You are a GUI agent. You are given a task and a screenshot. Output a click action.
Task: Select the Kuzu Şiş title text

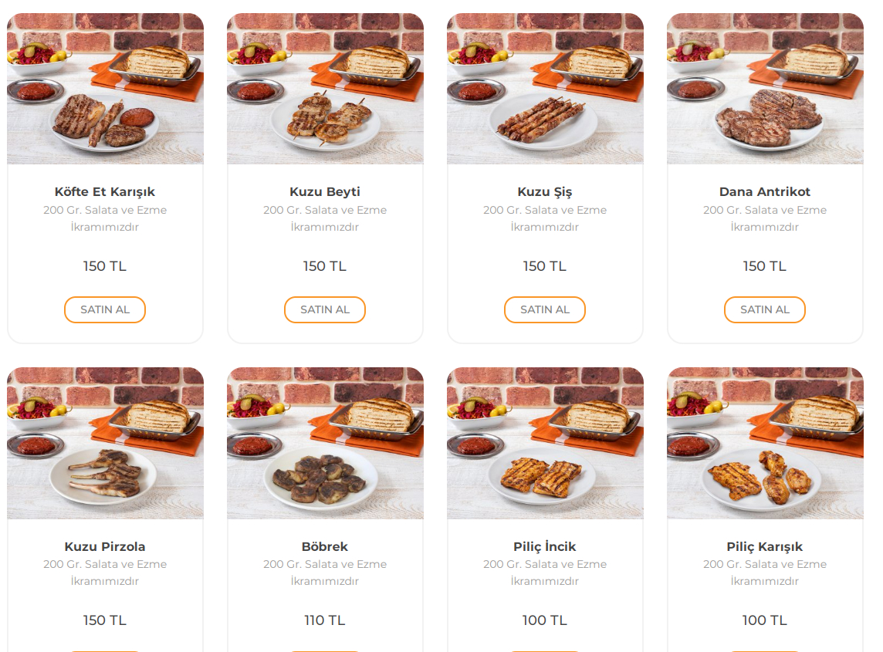coord(545,192)
